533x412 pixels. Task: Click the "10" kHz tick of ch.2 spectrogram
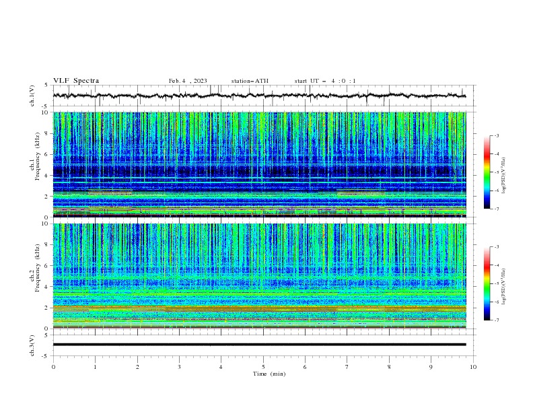click(46, 224)
